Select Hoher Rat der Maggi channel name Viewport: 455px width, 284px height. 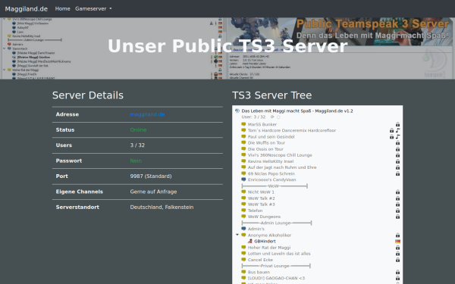(269, 248)
